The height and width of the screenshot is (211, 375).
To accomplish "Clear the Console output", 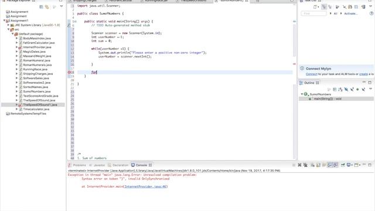I will point(312,165).
